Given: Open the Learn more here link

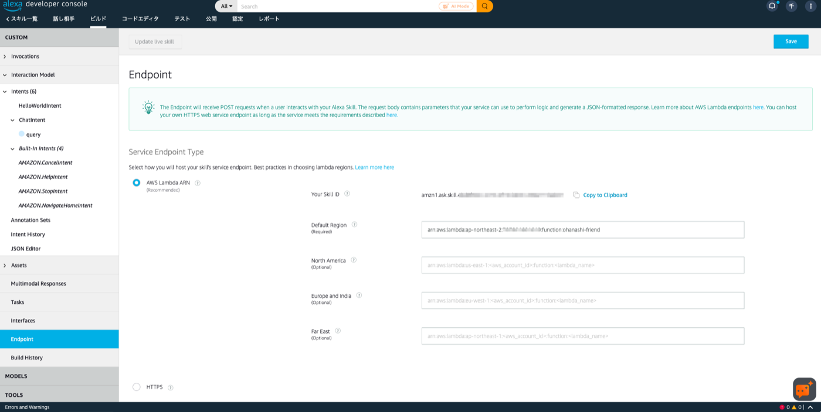Looking at the screenshot, I should point(374,167).
